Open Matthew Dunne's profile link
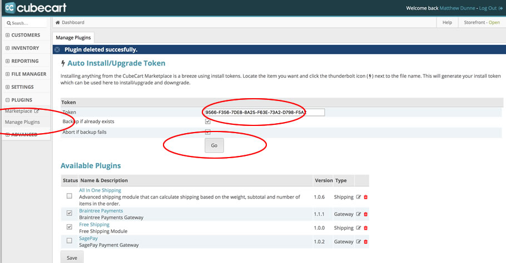 [x=457, y=8]
